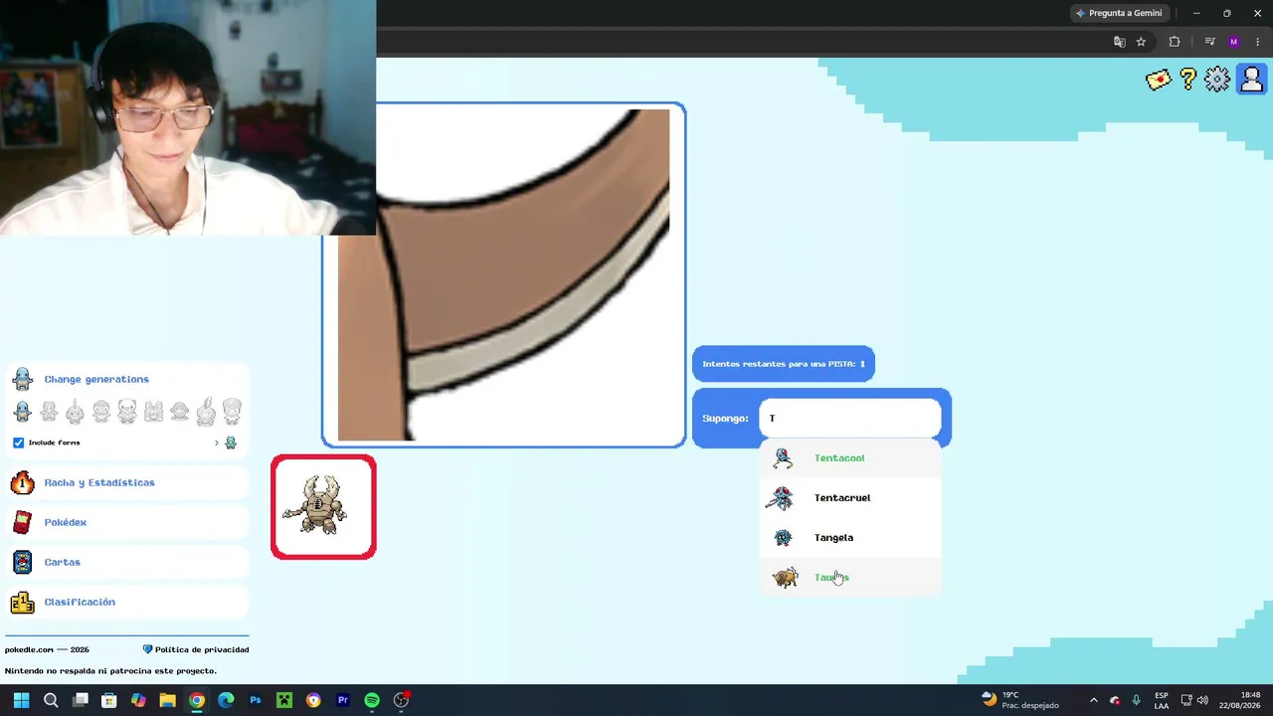Open Política de privacidad link
Image resolution: width=1273 pixels, height=716 pixels.
202,649
